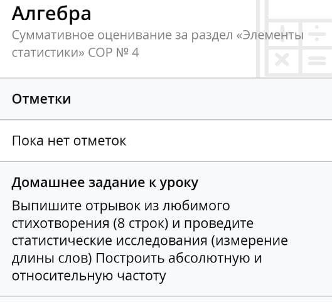Tap the calculator subject icon in header
Viewport: 332px width, 302px height.
pos(294,38)
